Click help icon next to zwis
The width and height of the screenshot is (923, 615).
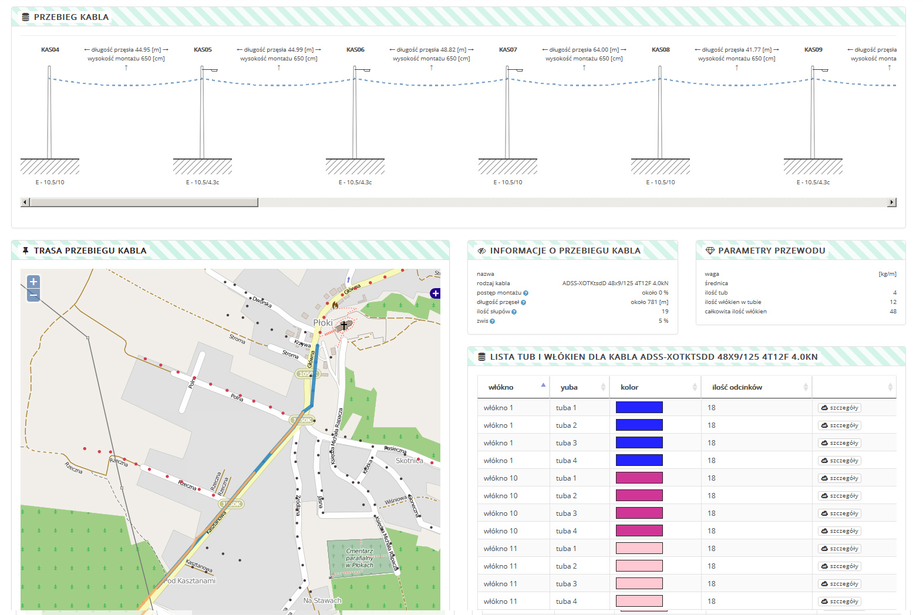[492, 321]
